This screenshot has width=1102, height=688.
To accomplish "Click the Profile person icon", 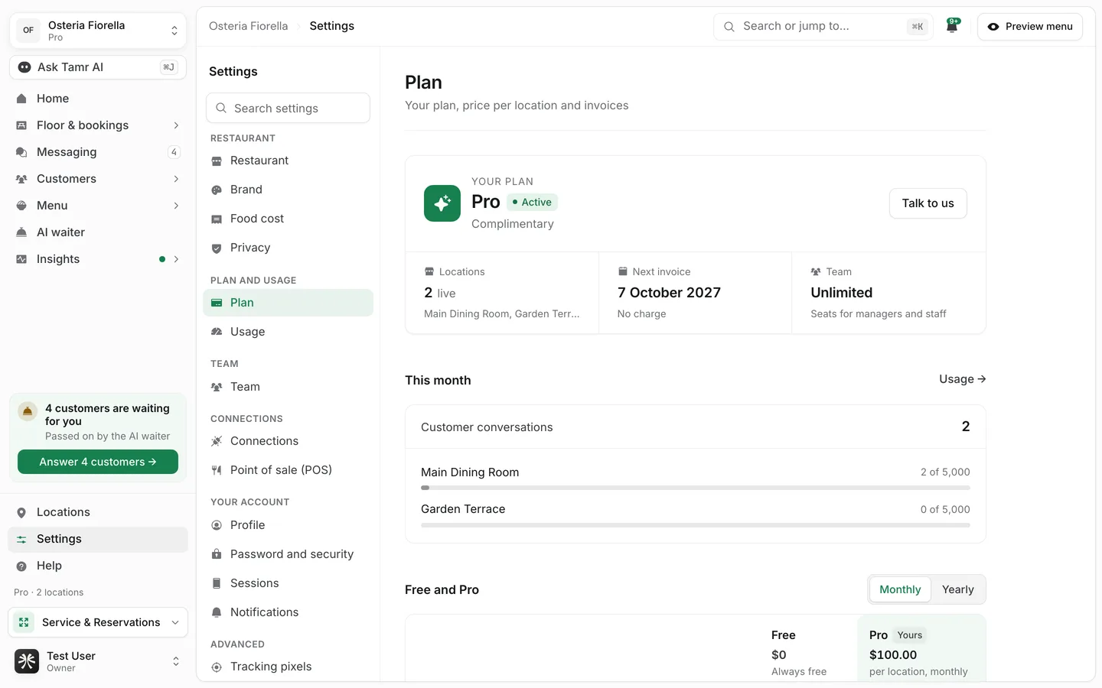I will click(217, 525).
